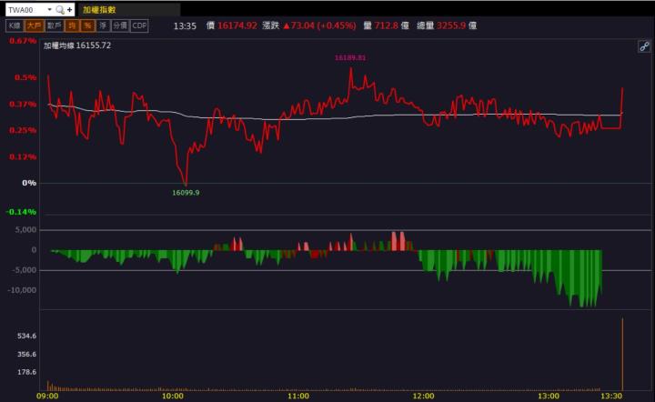Click the 16099.9 low price marker
655x402 pixels.
186,193
